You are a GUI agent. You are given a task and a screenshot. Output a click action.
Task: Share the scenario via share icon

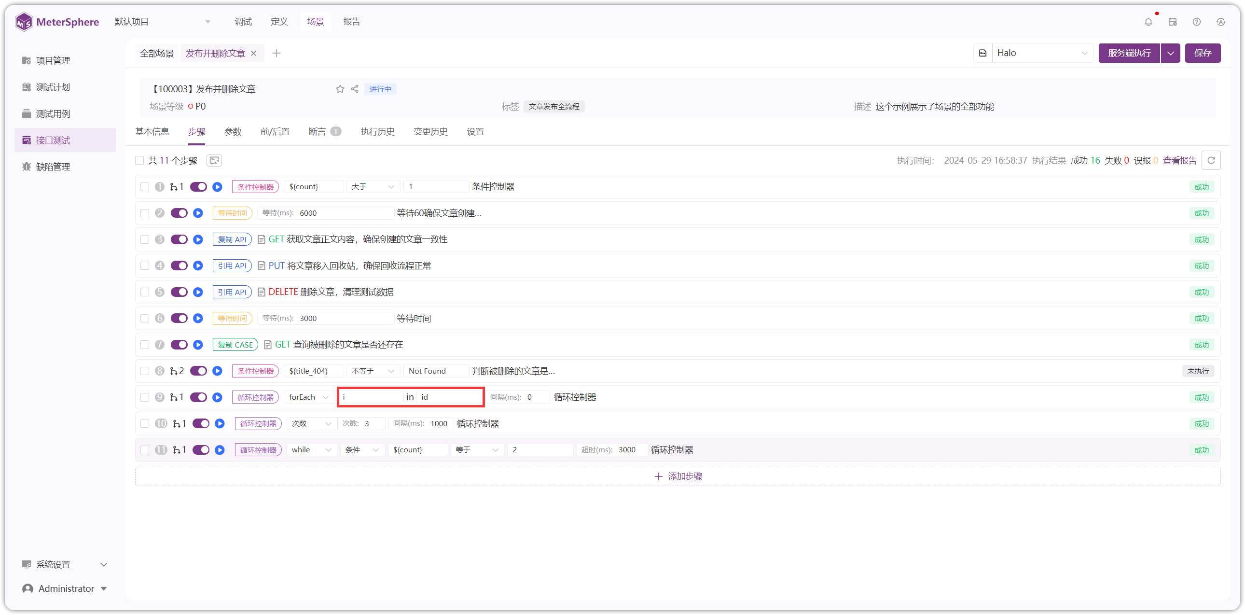click(355, 89)
